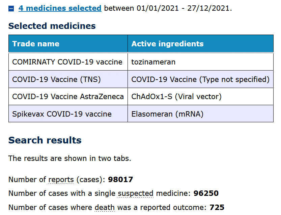The image size is (281, 215).
Task: Click the dotted-underlined 'death' term
Action: point(105,208)
